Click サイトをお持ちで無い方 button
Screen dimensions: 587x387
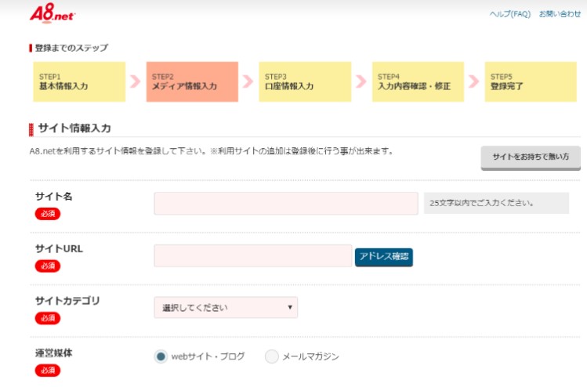(531, 158)
